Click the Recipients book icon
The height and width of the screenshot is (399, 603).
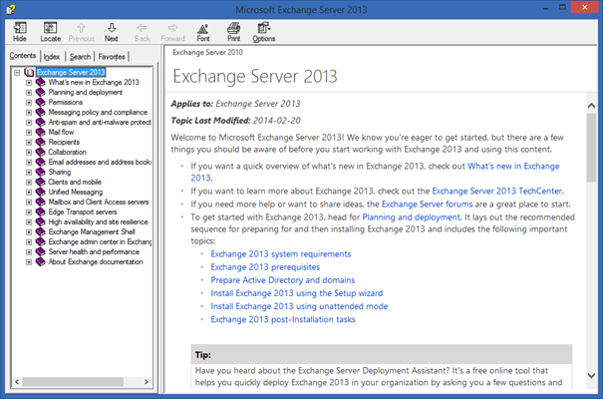41,141
